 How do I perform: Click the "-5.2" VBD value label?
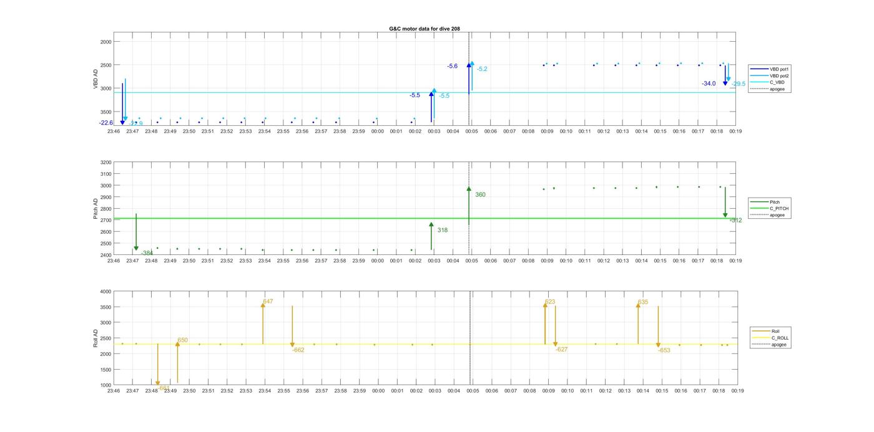(482, 69)
